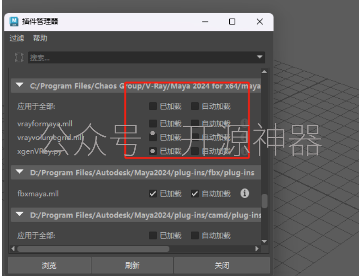Uncheck 自动加载 for fbxmaya.mll
The image size is (359, 276).
tap(195, 194)
